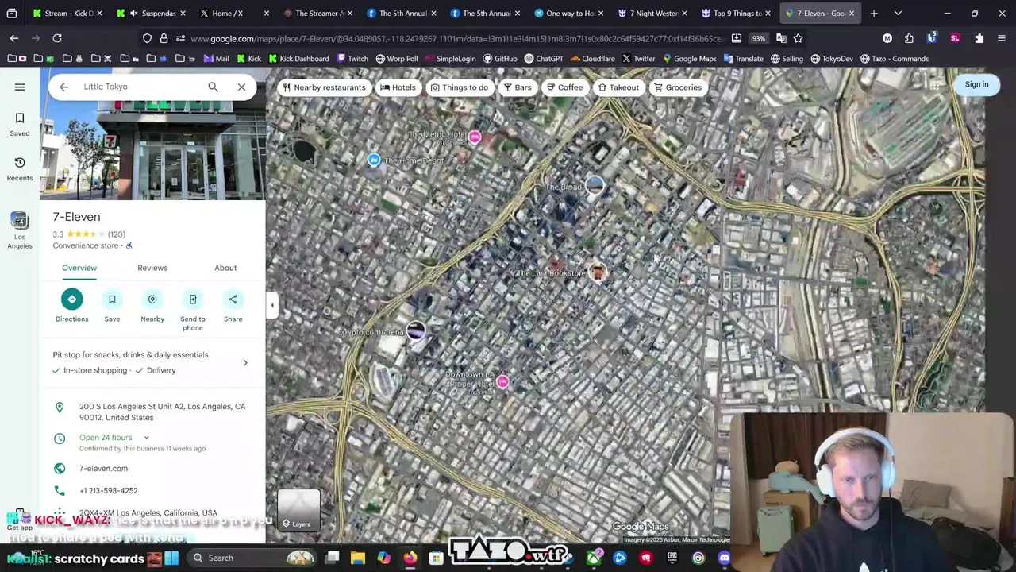The height and width of the screenshot is (572, 1016).
Task: Open the 7-eleven.com website link
Action: point(103,469)
